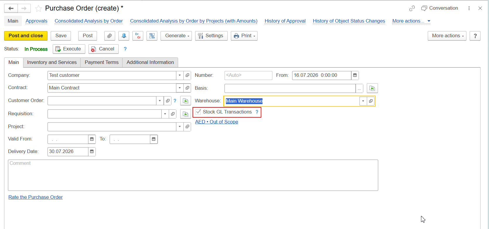
Task: Execute the purchase order
Action: (69, 49)
